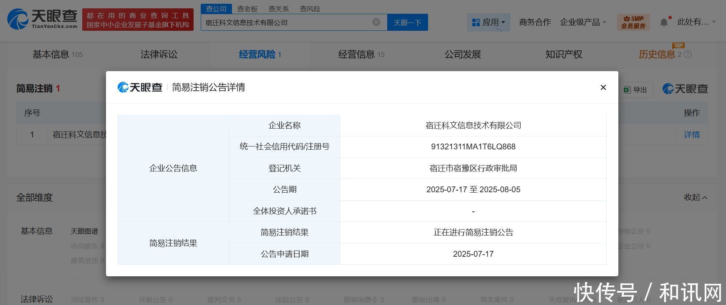Click the TianYanCha logo in the dialog header
Image resolution: width=726 pixels, height=305 pixels.
pos(140,87)
